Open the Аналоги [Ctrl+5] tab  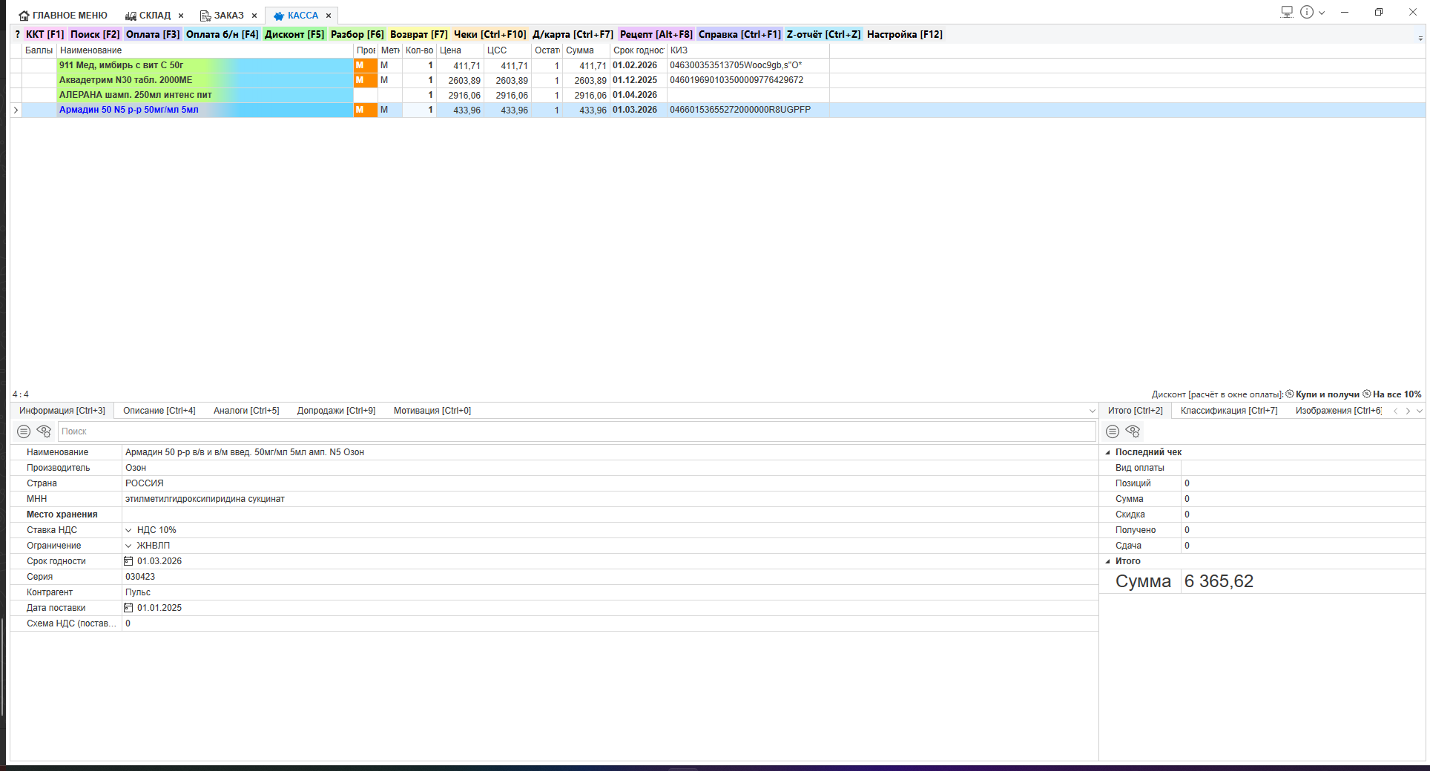coord(246,411)
